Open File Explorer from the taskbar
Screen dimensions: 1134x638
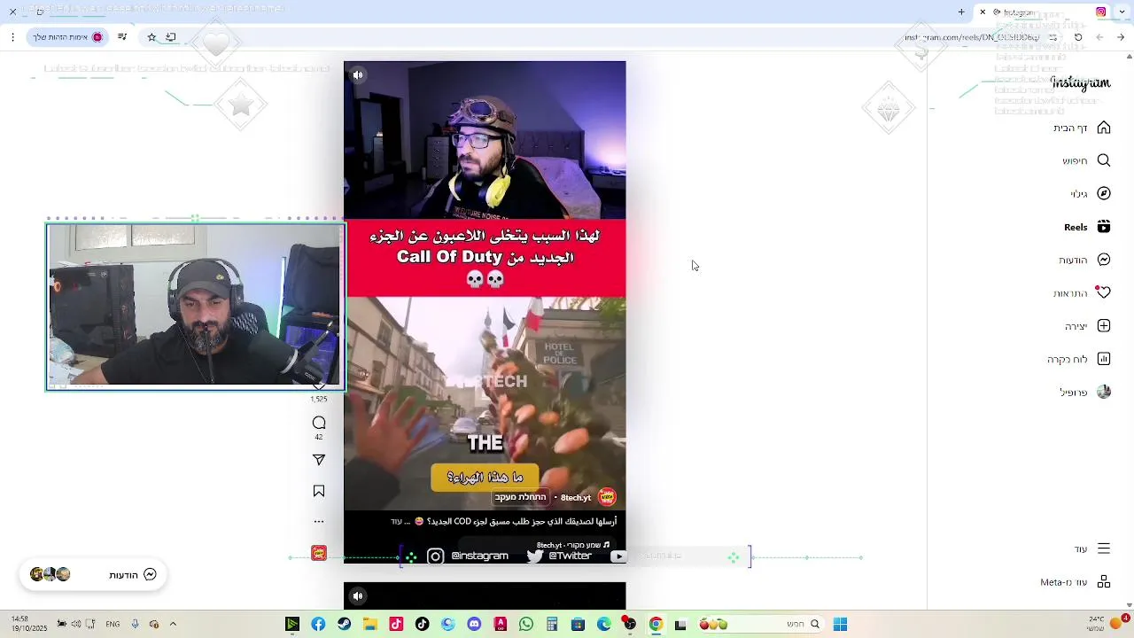click(370, 625)
